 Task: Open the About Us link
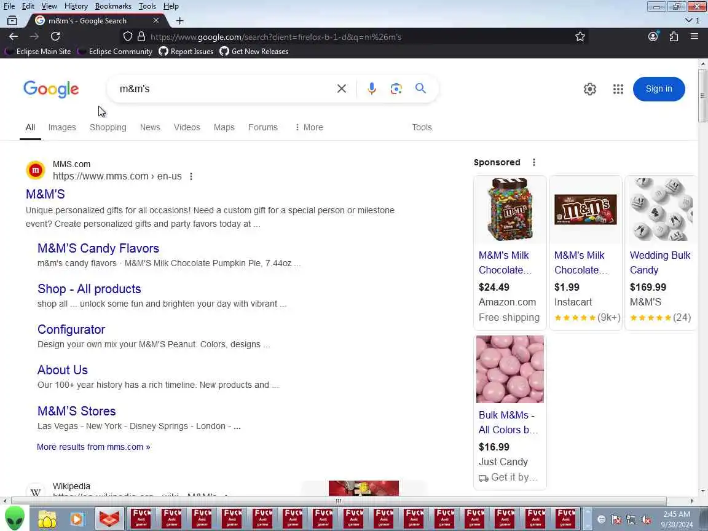tap(62, 370)
